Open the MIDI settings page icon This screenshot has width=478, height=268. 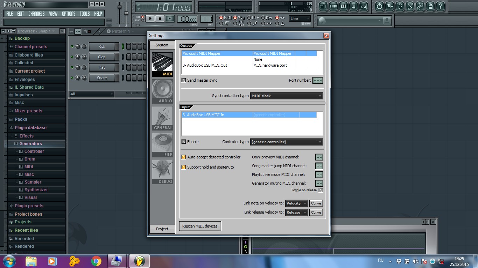coord(162,65)
